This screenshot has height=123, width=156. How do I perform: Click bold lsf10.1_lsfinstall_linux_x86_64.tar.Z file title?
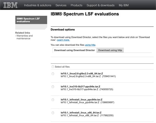click(x=81, y=113)
